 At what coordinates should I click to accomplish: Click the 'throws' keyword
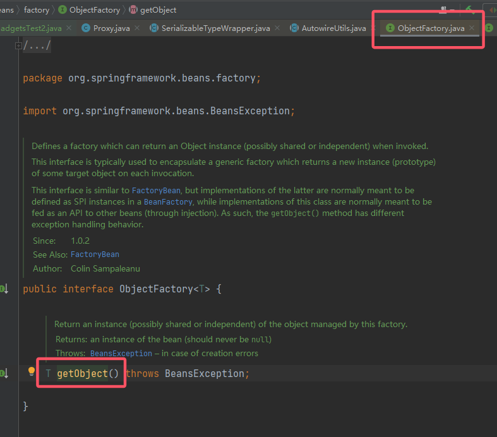pyautogui.click(x=142, y=374)
